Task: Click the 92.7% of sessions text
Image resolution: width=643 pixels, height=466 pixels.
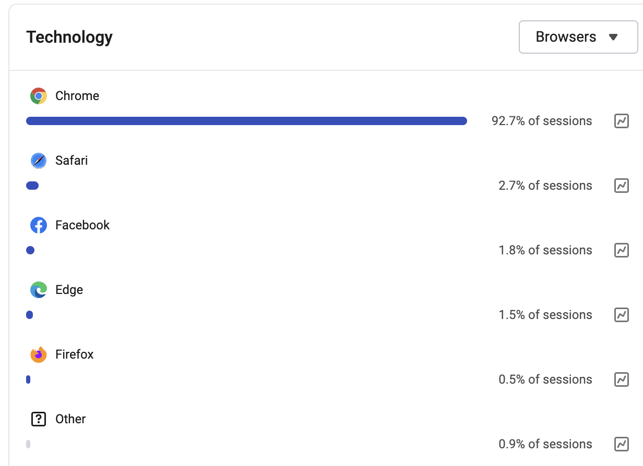Action: coord(542,121)
